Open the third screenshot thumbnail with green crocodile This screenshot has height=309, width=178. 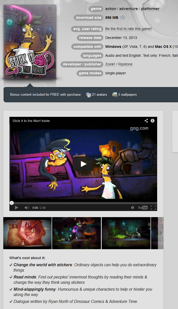126,233
